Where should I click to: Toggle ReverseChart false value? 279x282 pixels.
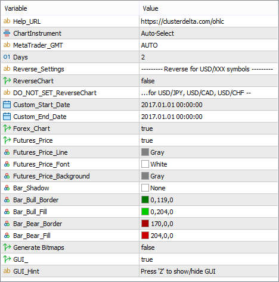point(209,81)
